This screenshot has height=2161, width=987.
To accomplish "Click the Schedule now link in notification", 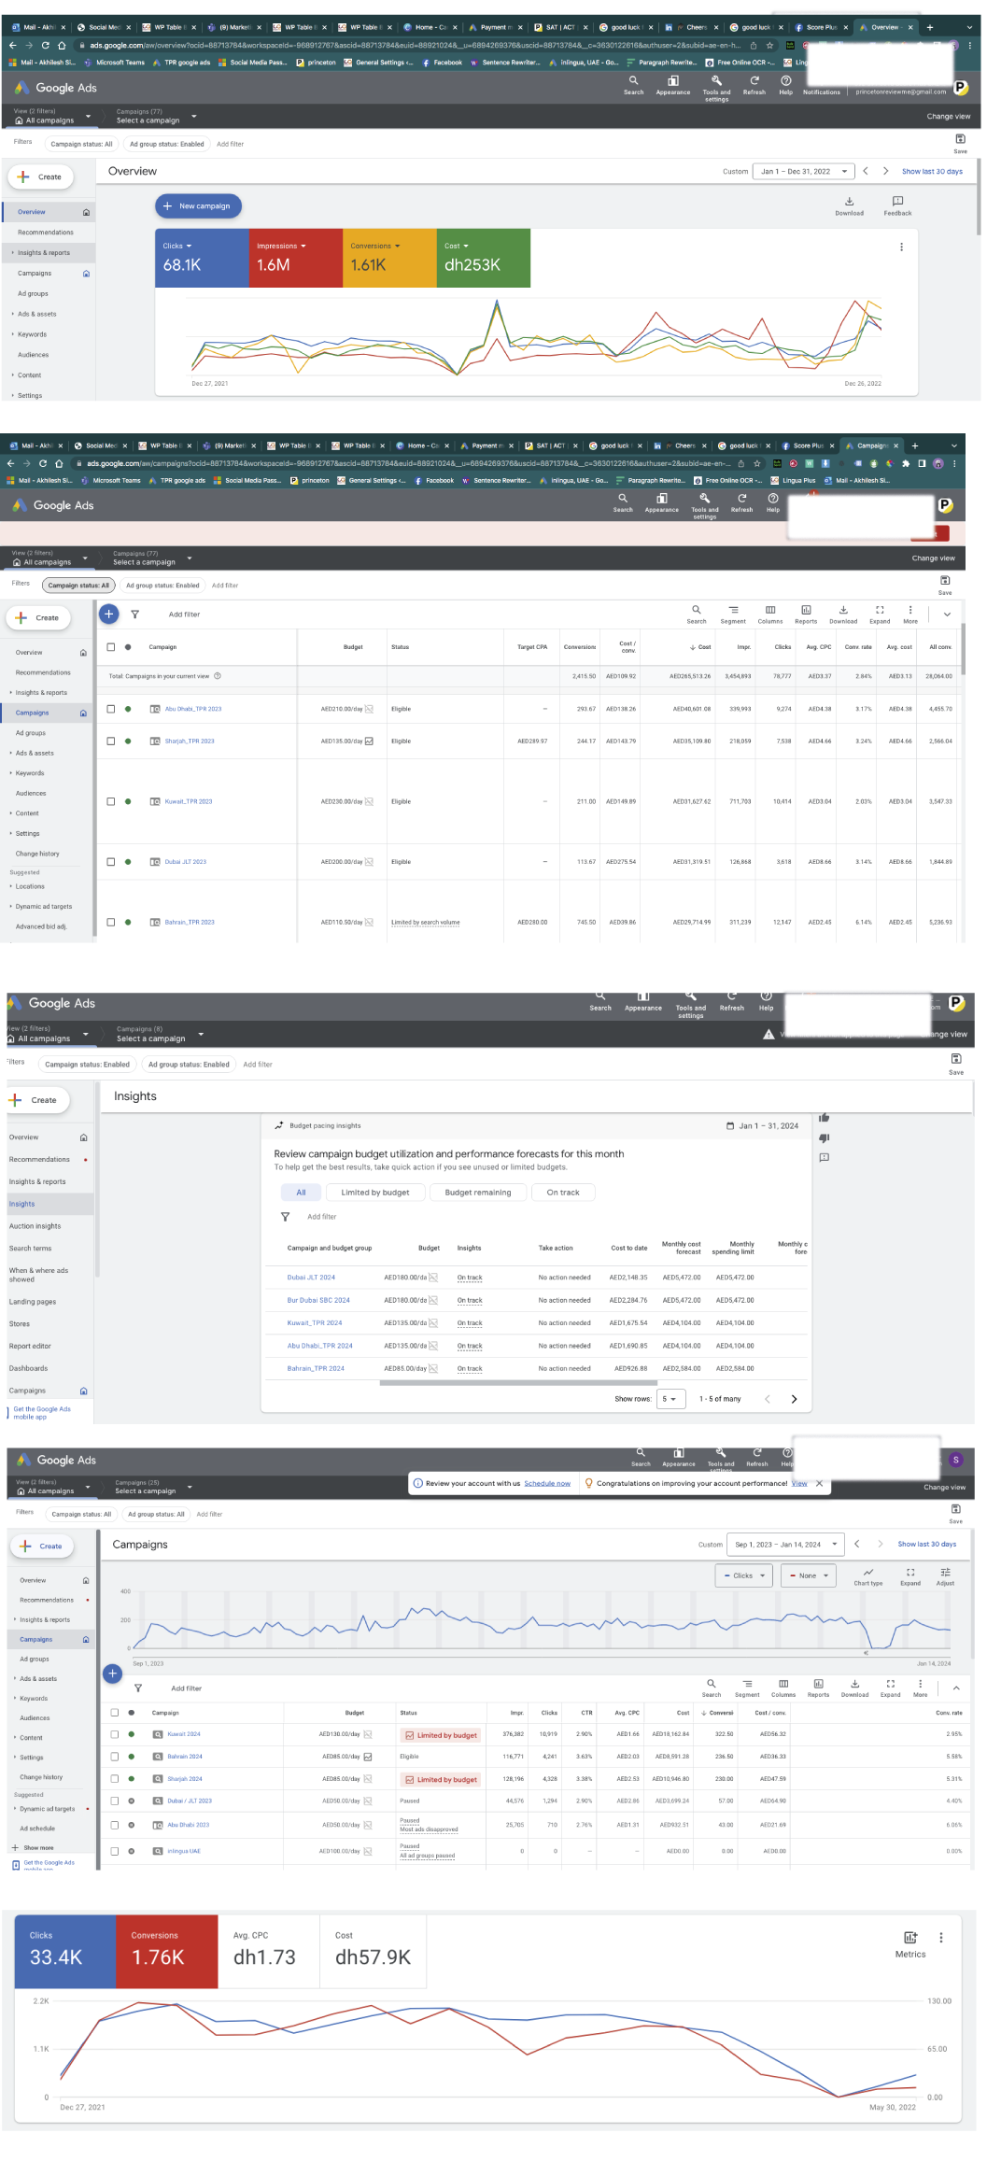I will point(546,1483).
